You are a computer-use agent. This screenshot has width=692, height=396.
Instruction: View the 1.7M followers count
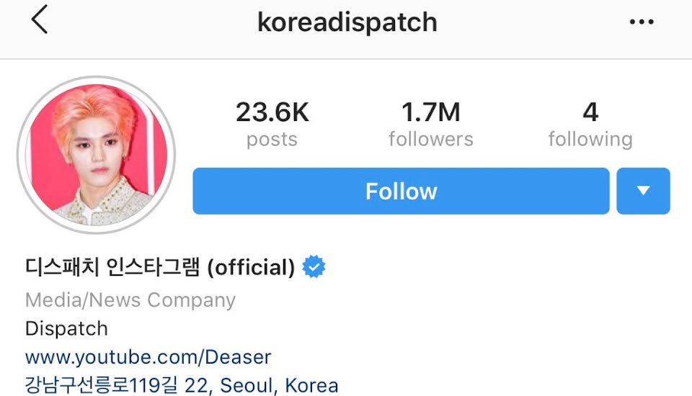(x=431, y=112)
